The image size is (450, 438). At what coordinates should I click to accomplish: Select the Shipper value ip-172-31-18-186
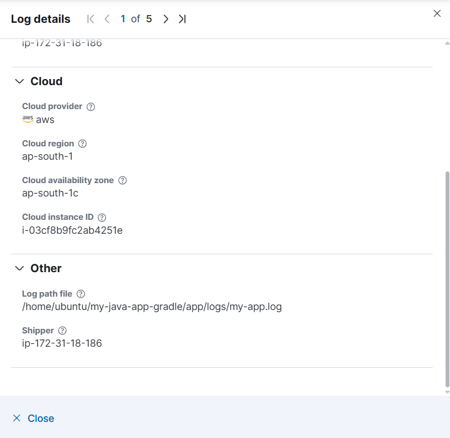[62, 343]
